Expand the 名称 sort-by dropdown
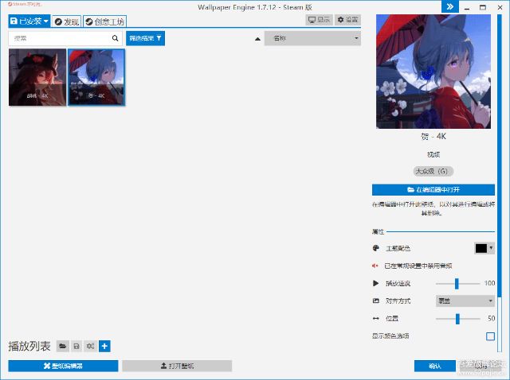Viewport: 510px width, 380px height. (x=312, y=38)
